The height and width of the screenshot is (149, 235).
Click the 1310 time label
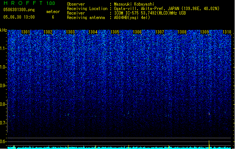tap(227, 32)
